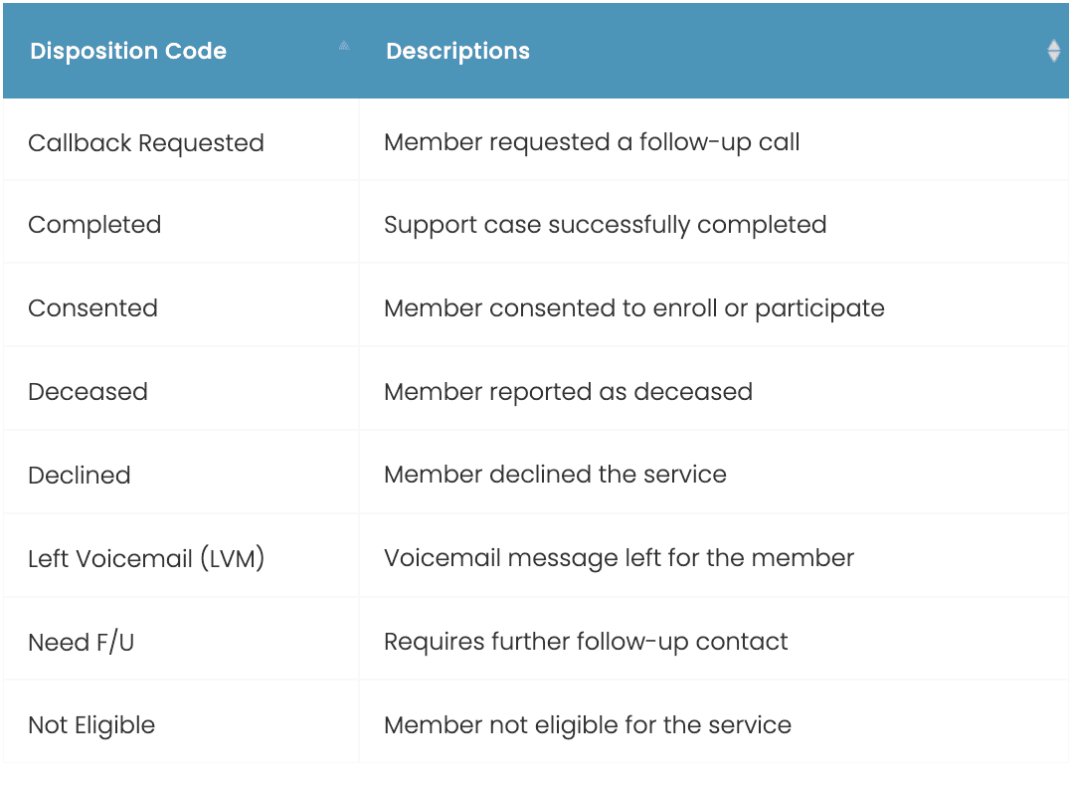Select the Descriptions column header text
This screenshot has height=788, width=1072.
(457, 52)
